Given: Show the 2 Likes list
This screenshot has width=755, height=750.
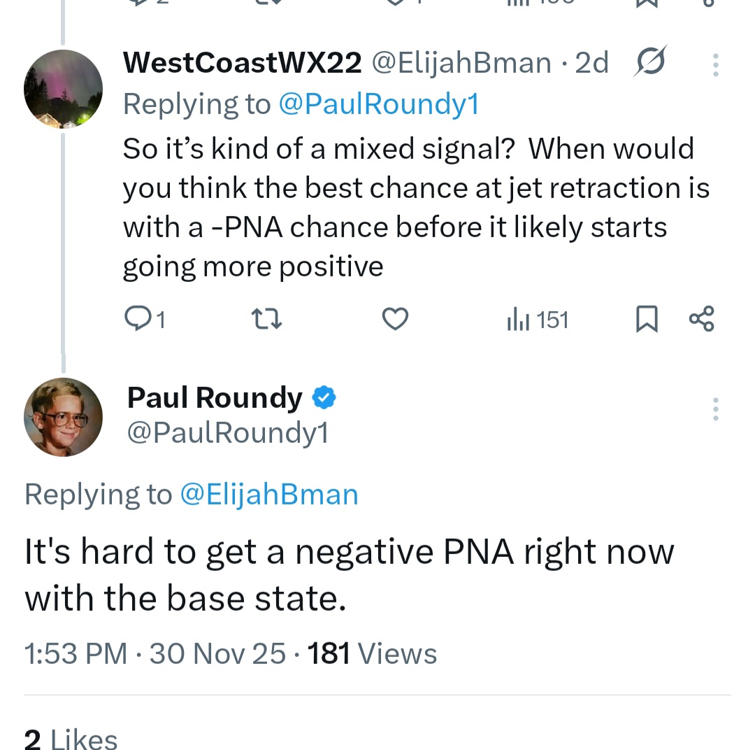Looking at the screenshot, I should coord(71,738).
